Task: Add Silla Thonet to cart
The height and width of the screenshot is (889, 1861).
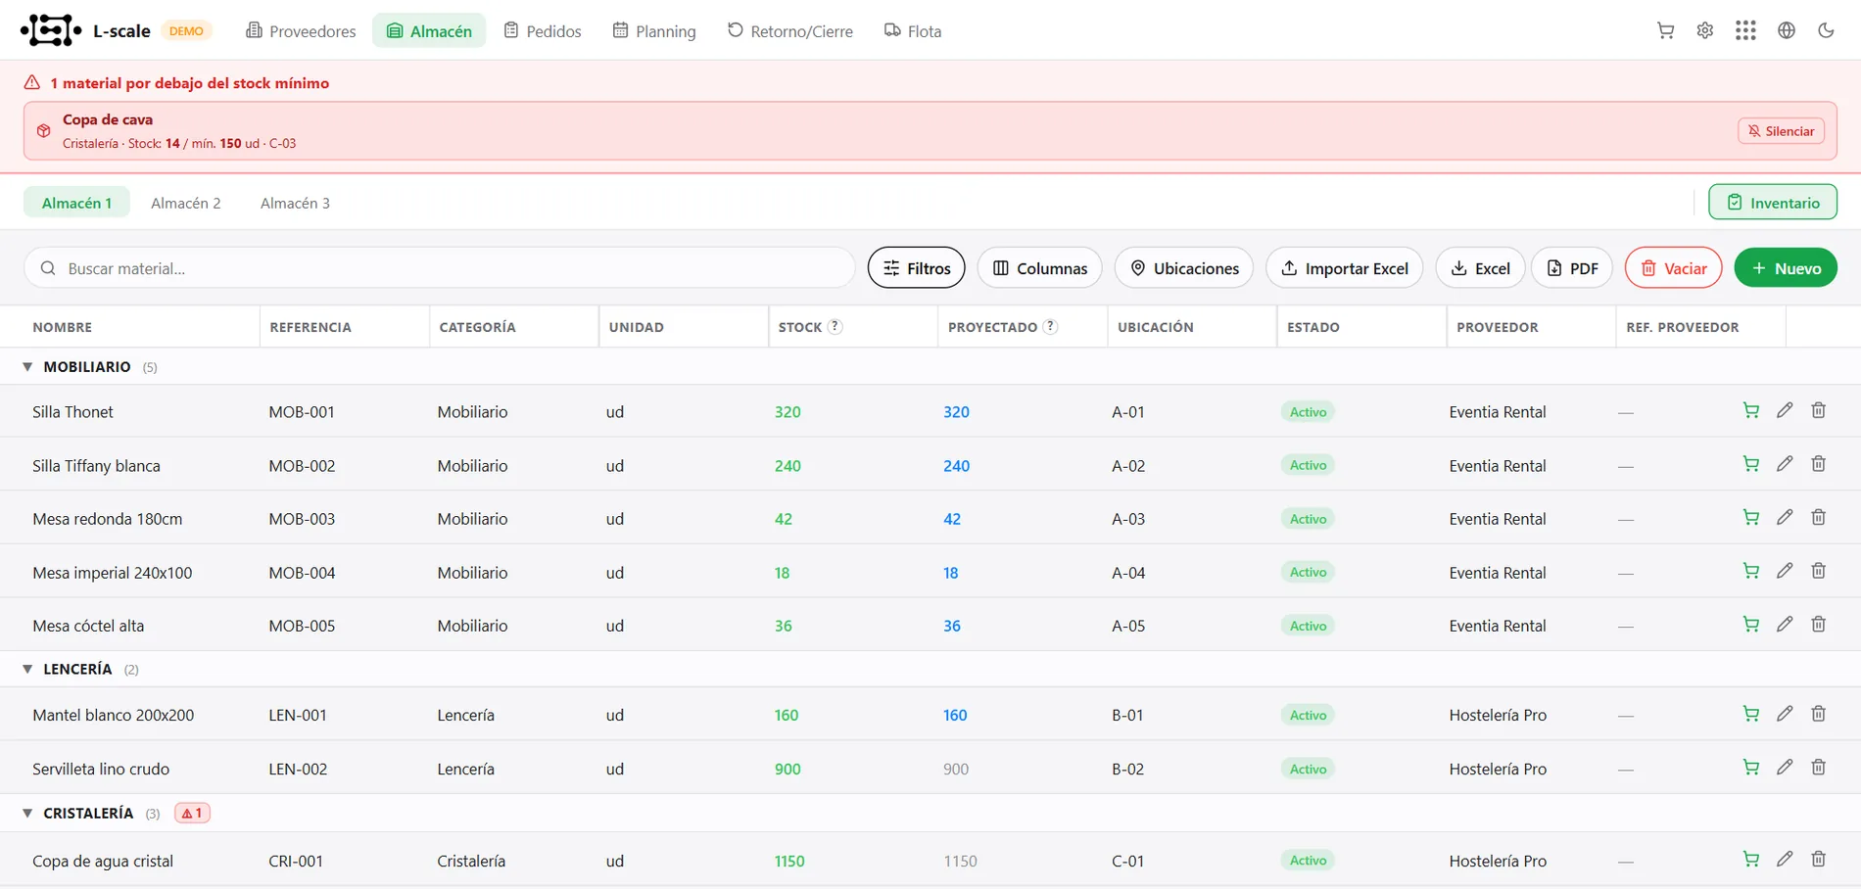Action: point(1751,411)
